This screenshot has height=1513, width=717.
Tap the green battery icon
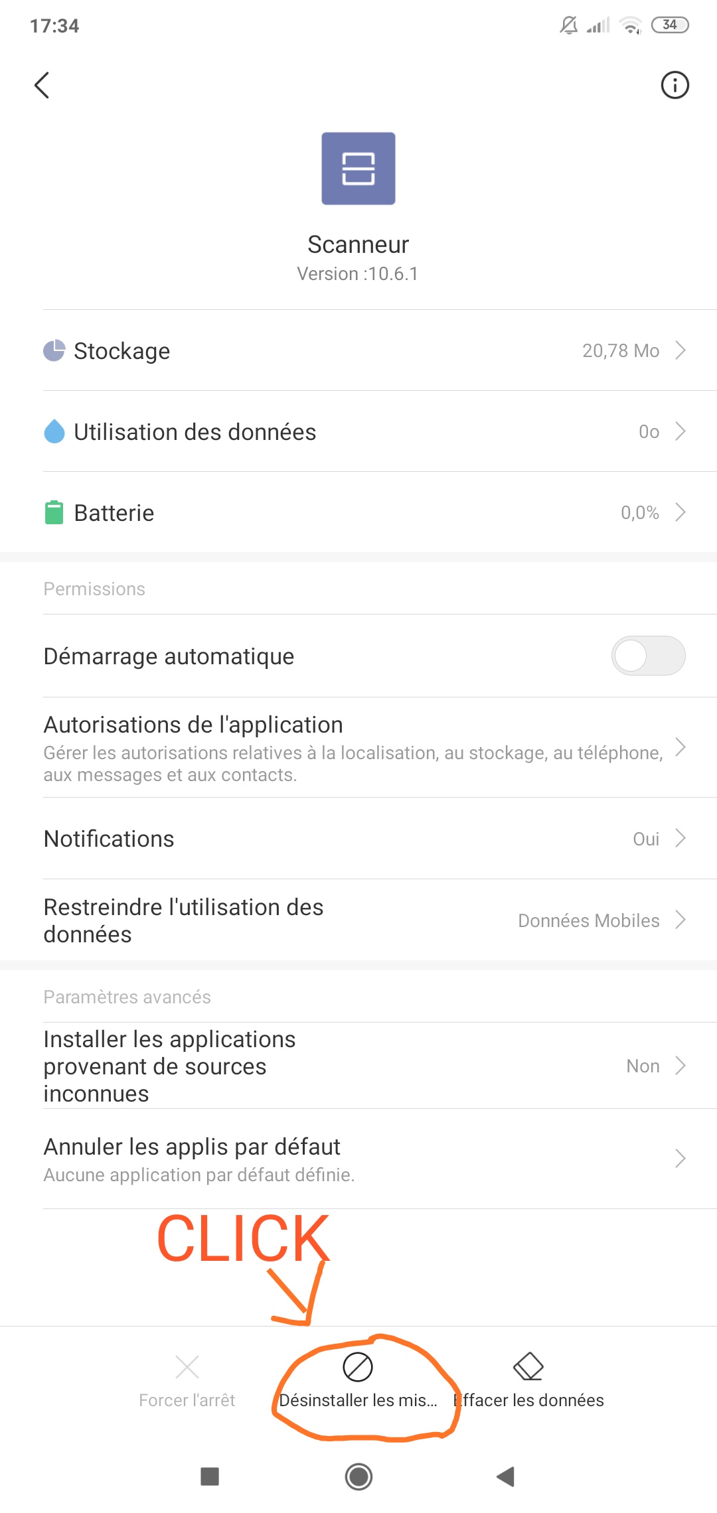(x=54, y=512)
